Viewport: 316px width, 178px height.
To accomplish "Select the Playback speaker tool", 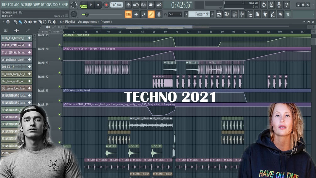I will [x=55, y=22].
